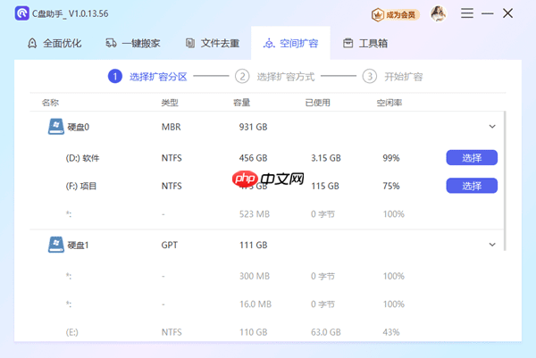Click the C盘助手 app logo icon
The width and height of the screenshot is (536, 358).
[x=21, y=13]
